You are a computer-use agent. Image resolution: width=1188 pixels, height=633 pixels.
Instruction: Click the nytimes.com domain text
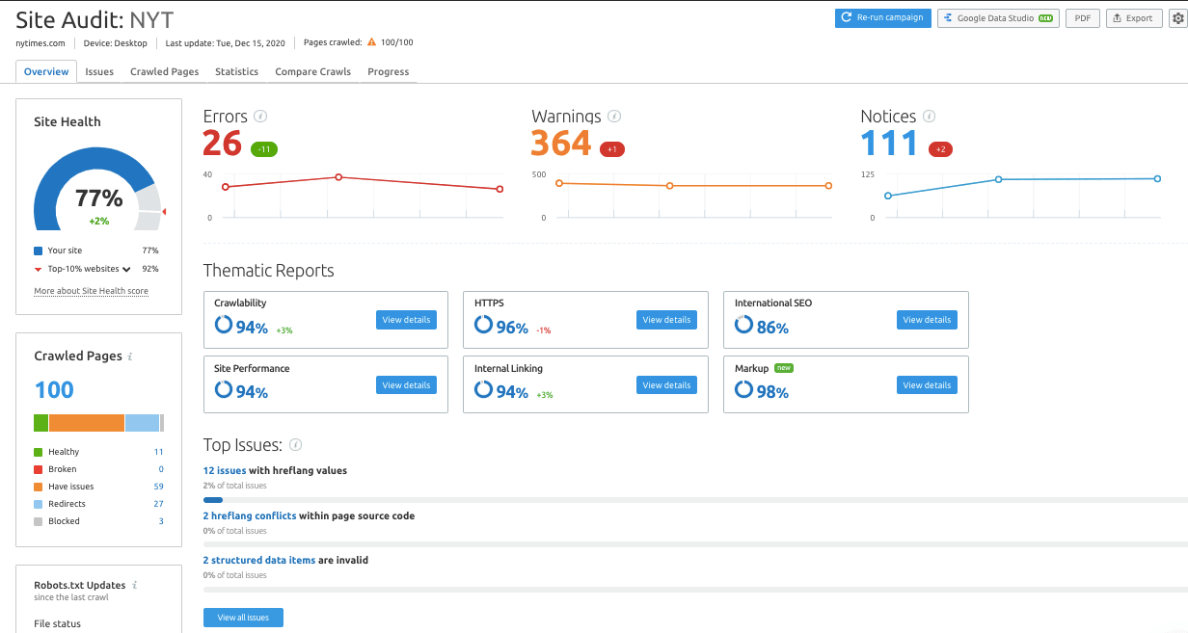pyautogui.click(x=40, y=43)
